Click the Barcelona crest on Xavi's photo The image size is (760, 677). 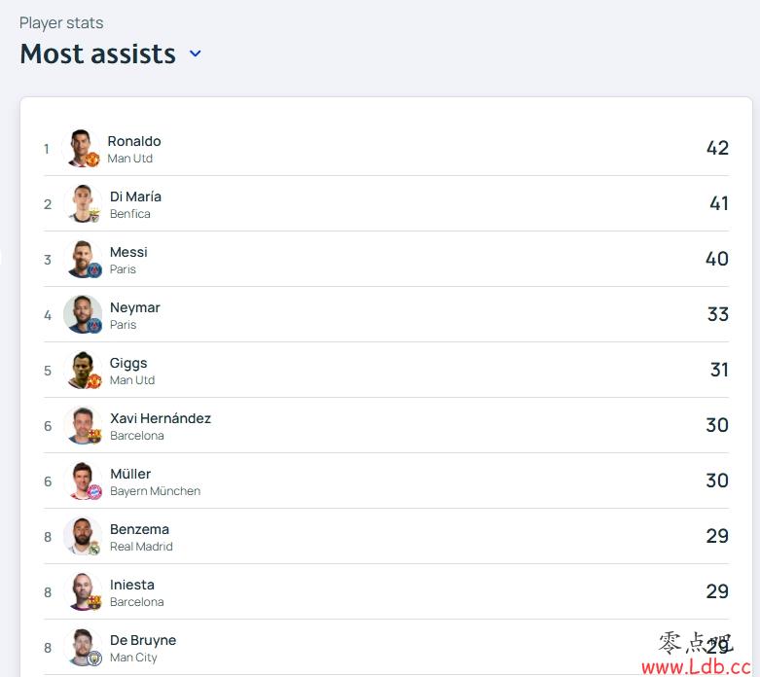(94, 436)
